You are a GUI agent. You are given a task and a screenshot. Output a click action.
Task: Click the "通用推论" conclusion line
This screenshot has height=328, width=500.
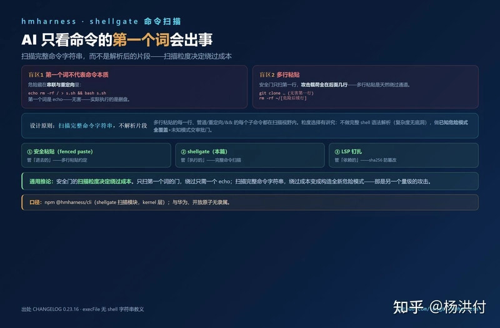(x=250, y=181)
